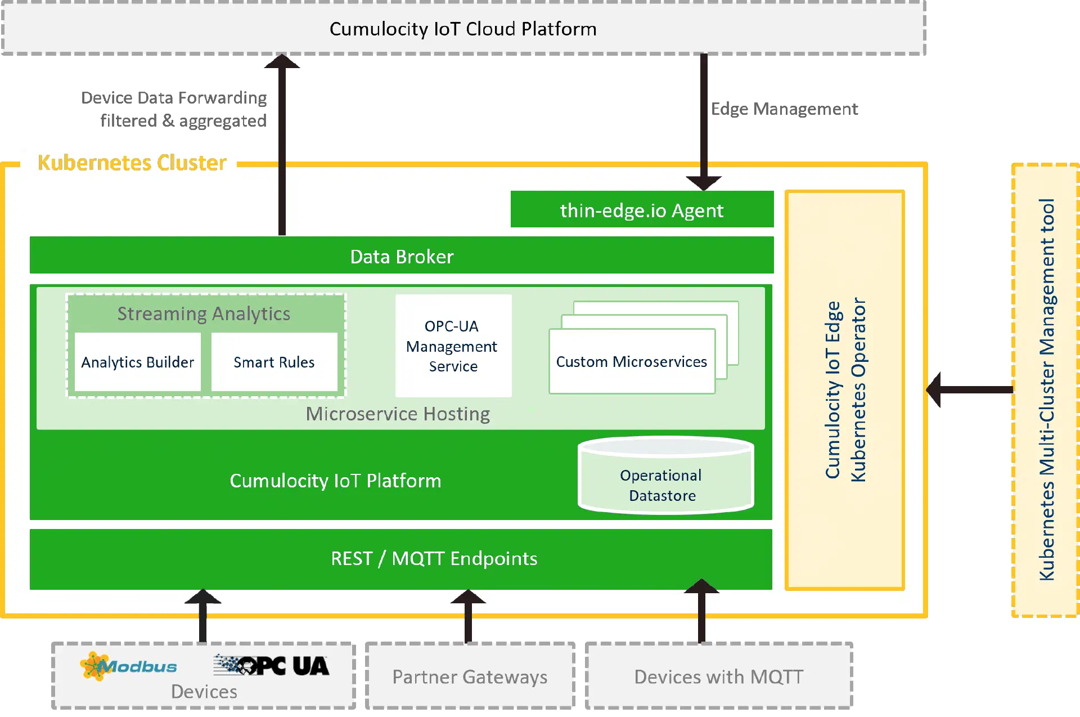1080x717 pixels.
Task: Click the arrow from Multi-Cluster Management tool
Action: tap(970, 389)
